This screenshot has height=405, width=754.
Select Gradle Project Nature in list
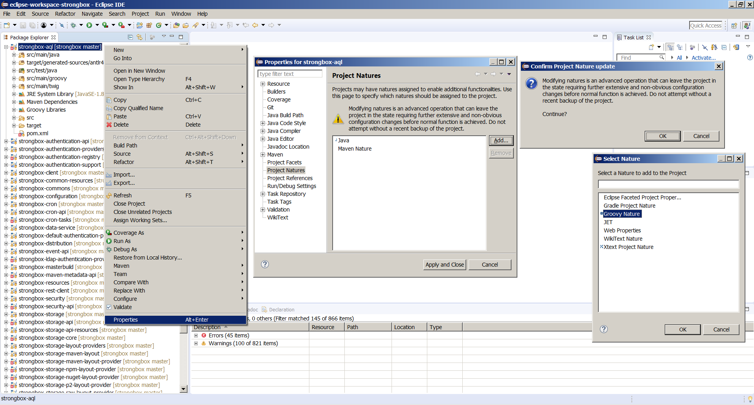(629, 206)
